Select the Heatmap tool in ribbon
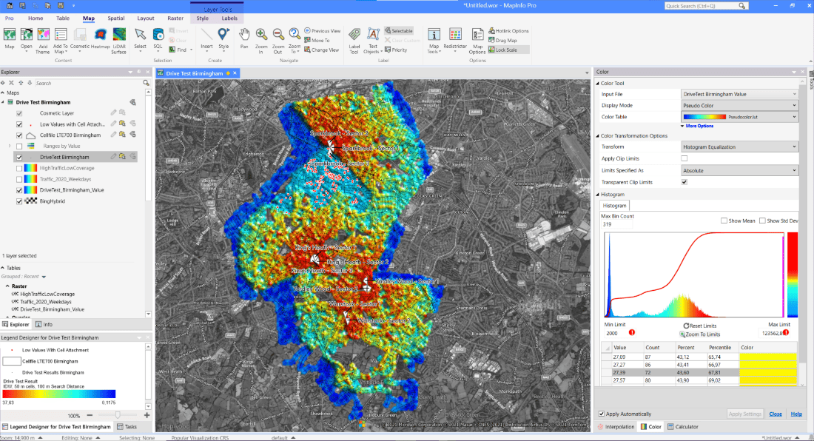The height and width of the screenshot is (441, 814). (100, 36)
